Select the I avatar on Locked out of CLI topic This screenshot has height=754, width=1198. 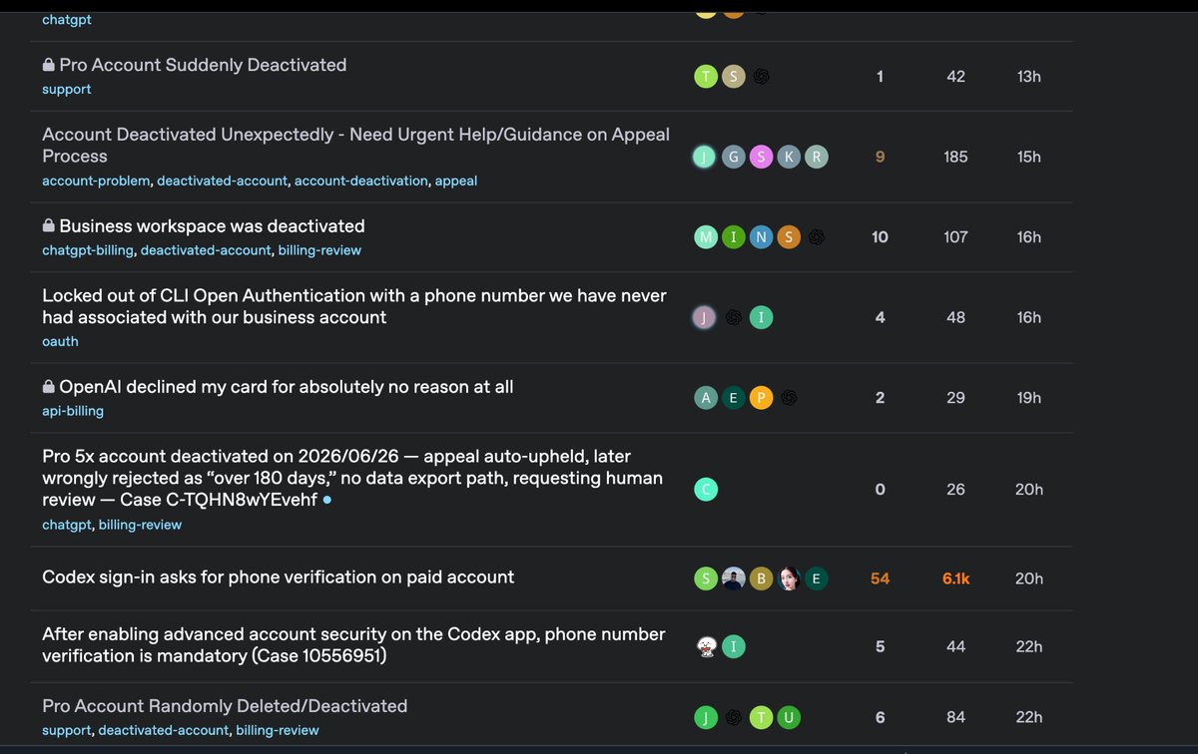[x=761, y=317]
